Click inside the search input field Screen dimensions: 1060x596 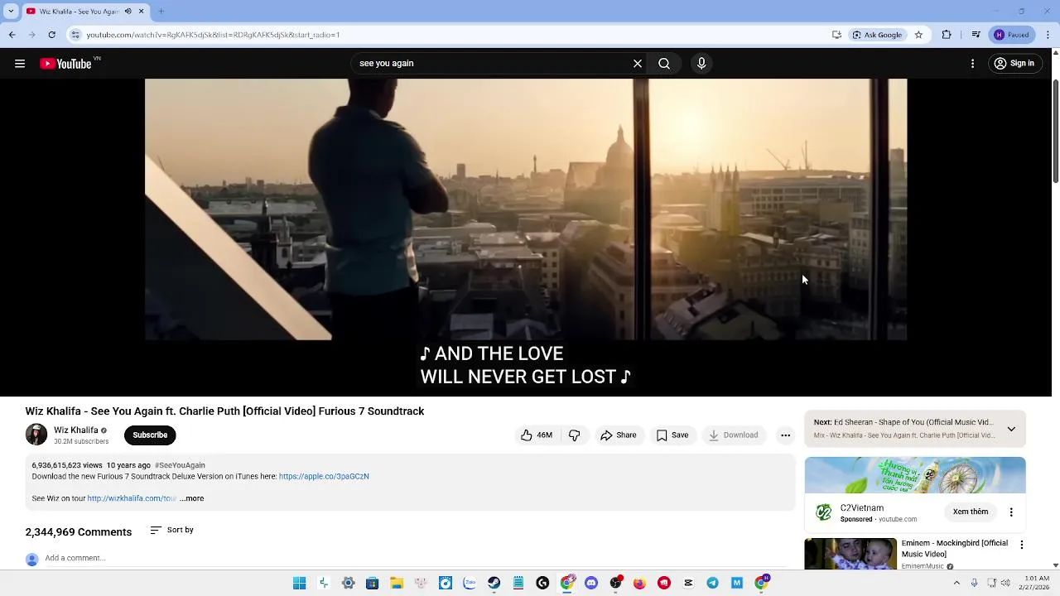pos(493,64)
